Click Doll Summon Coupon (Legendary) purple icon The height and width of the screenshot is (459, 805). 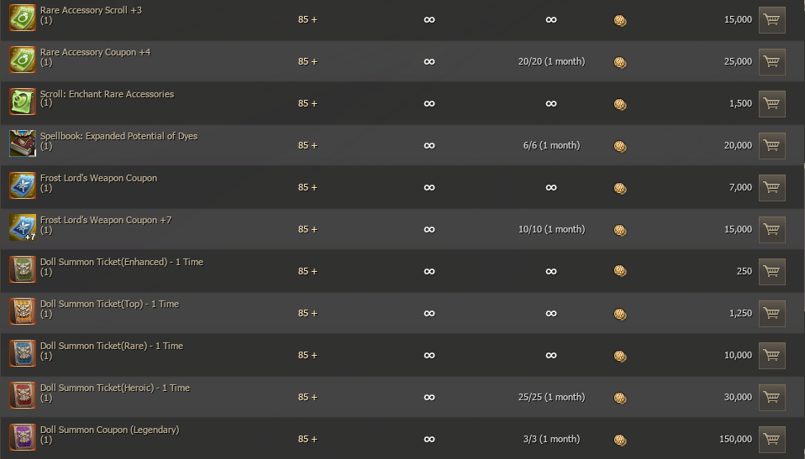click(23, 438)
